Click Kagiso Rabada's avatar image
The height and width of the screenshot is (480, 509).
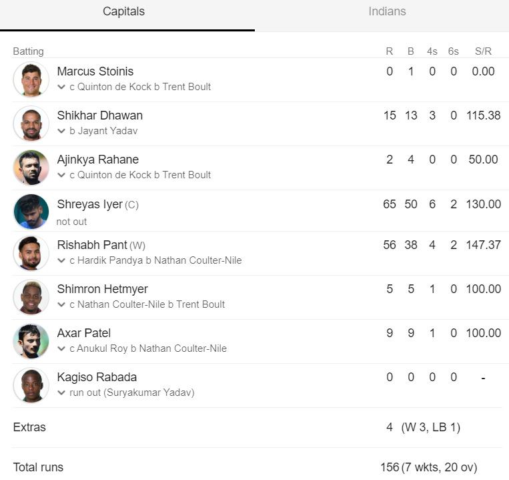[31, 385]
